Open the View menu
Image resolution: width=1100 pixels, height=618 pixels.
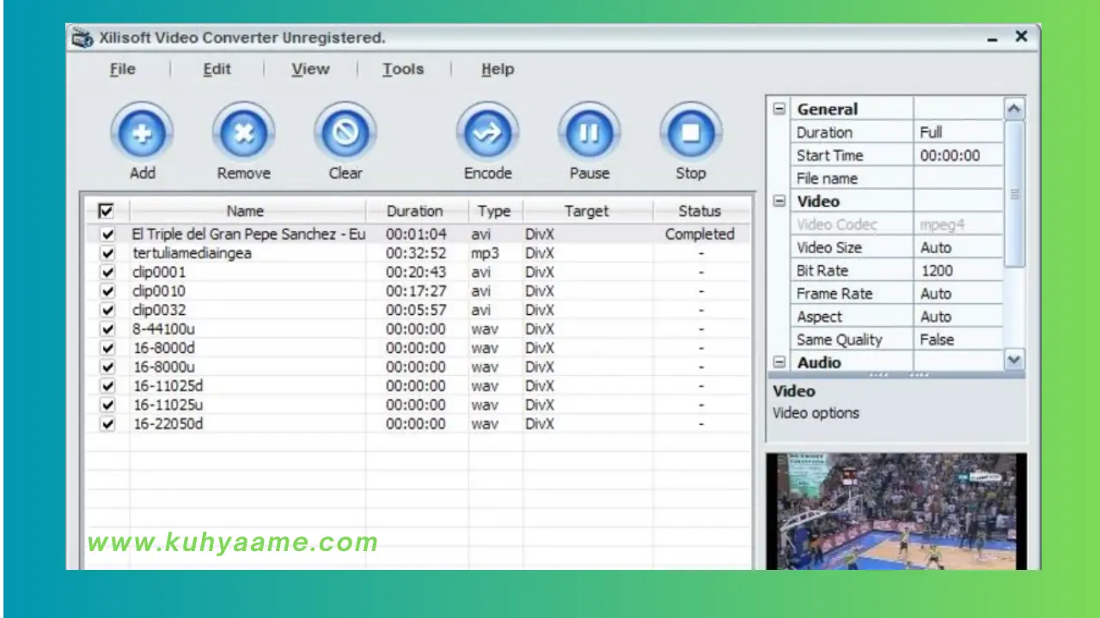coord(310,70)
